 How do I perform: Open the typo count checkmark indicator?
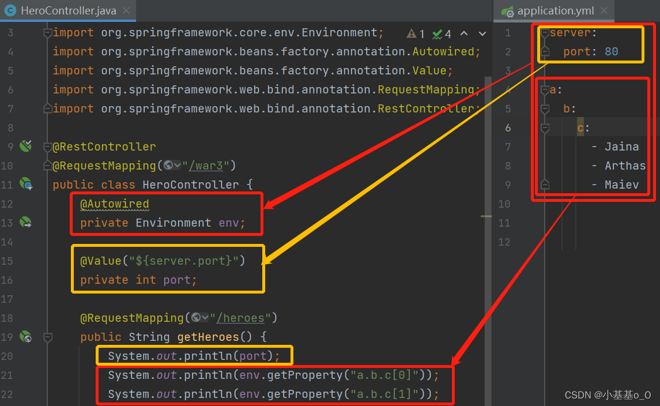pos(442,33)
